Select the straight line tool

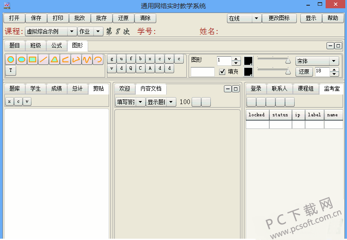pos(43,59)
